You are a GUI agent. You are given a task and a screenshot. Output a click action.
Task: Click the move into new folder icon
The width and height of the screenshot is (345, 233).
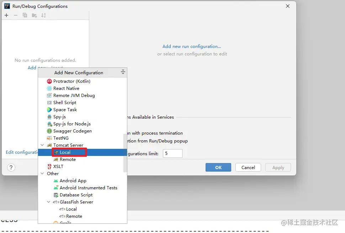34,15
